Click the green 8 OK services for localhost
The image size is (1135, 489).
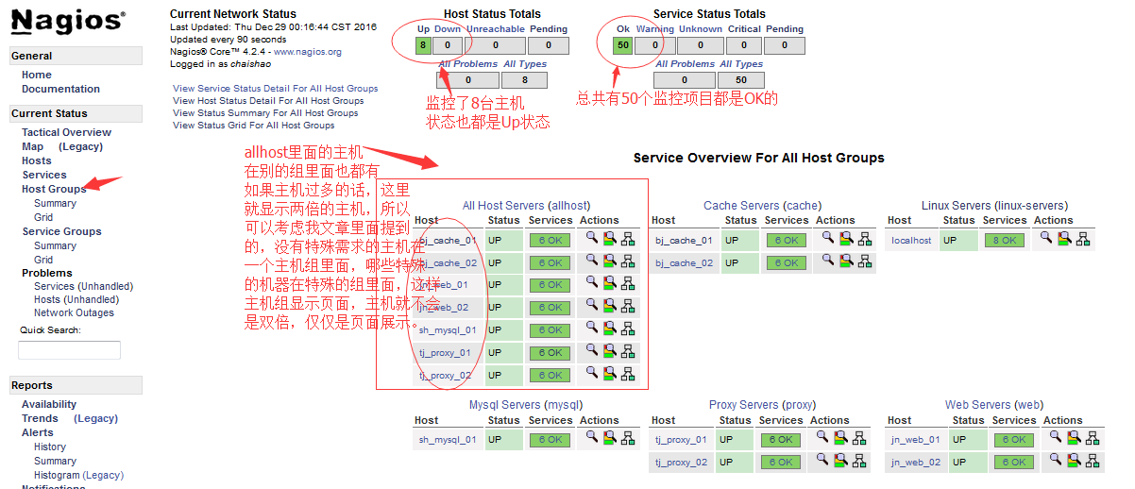click(1004, 240)
